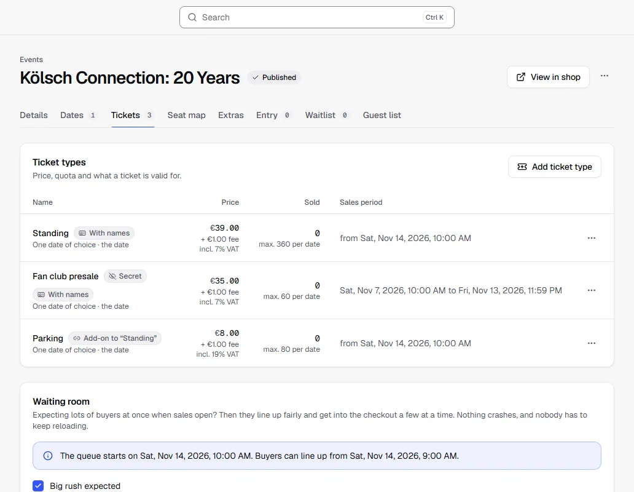The image size is (634, 492).
Task: Click the ticket icon in Add ticket type
Action: click(x=522, y=167)
